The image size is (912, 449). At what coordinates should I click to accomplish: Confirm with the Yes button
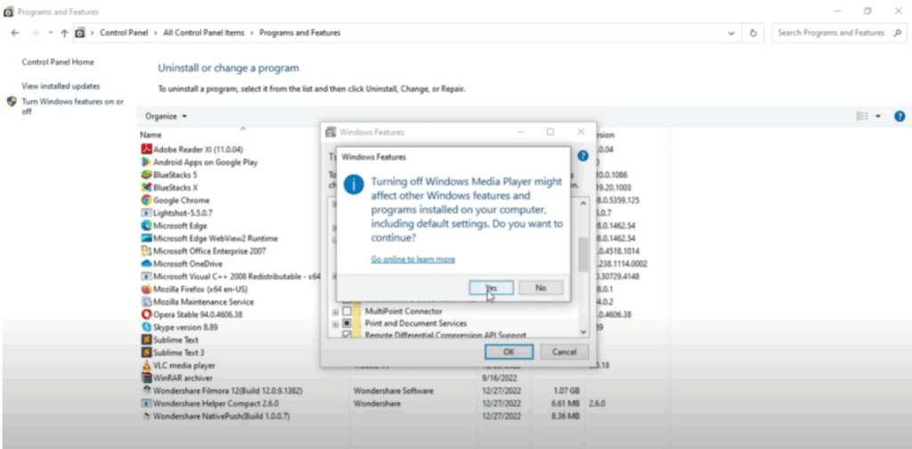491,288
